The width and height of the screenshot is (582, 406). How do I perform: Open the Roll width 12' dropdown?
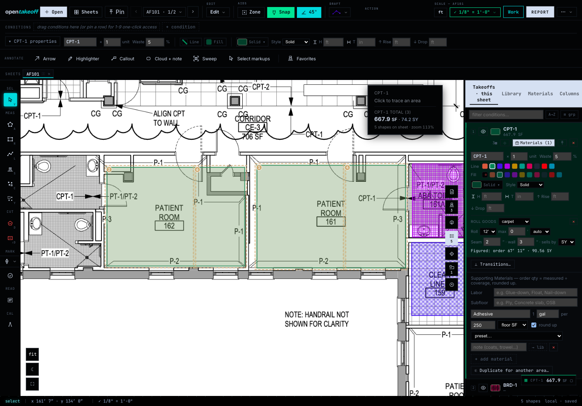click(x=488, y=232)
